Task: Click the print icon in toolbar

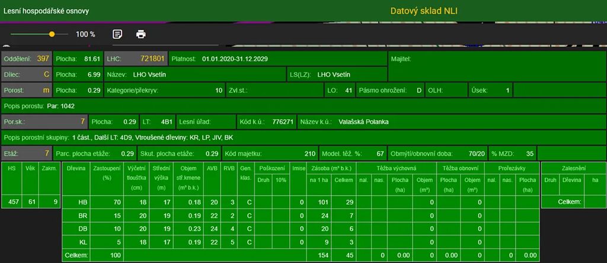Action: tap(140, 34)
